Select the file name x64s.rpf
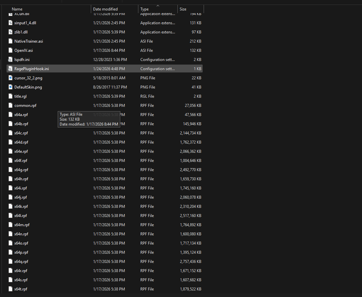 click(21, 280)
